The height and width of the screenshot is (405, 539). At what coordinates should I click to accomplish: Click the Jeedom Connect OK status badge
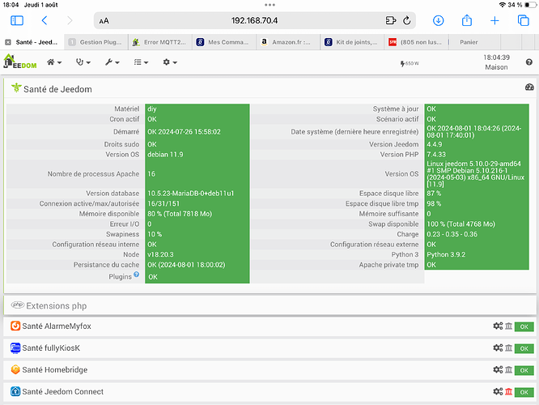click(524, 392)
